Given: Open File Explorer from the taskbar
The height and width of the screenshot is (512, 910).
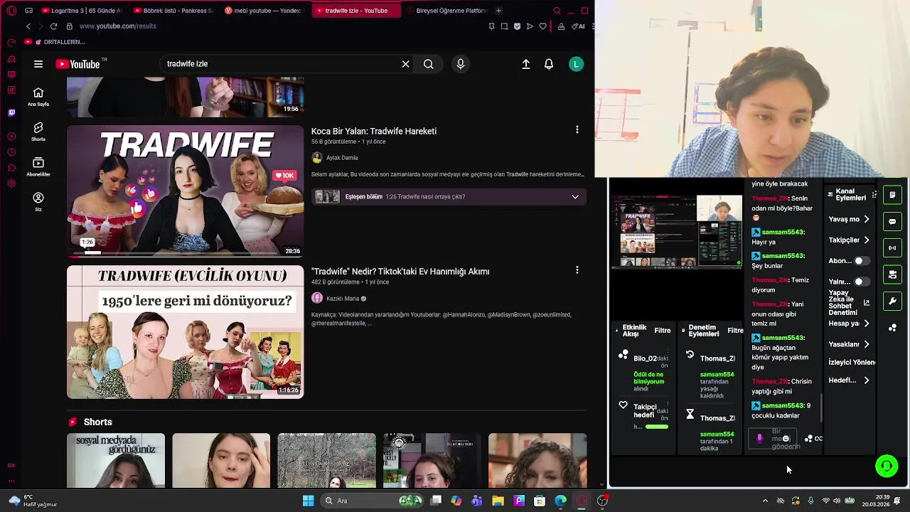Looking at the screenshot, I should tap(498, 501).
